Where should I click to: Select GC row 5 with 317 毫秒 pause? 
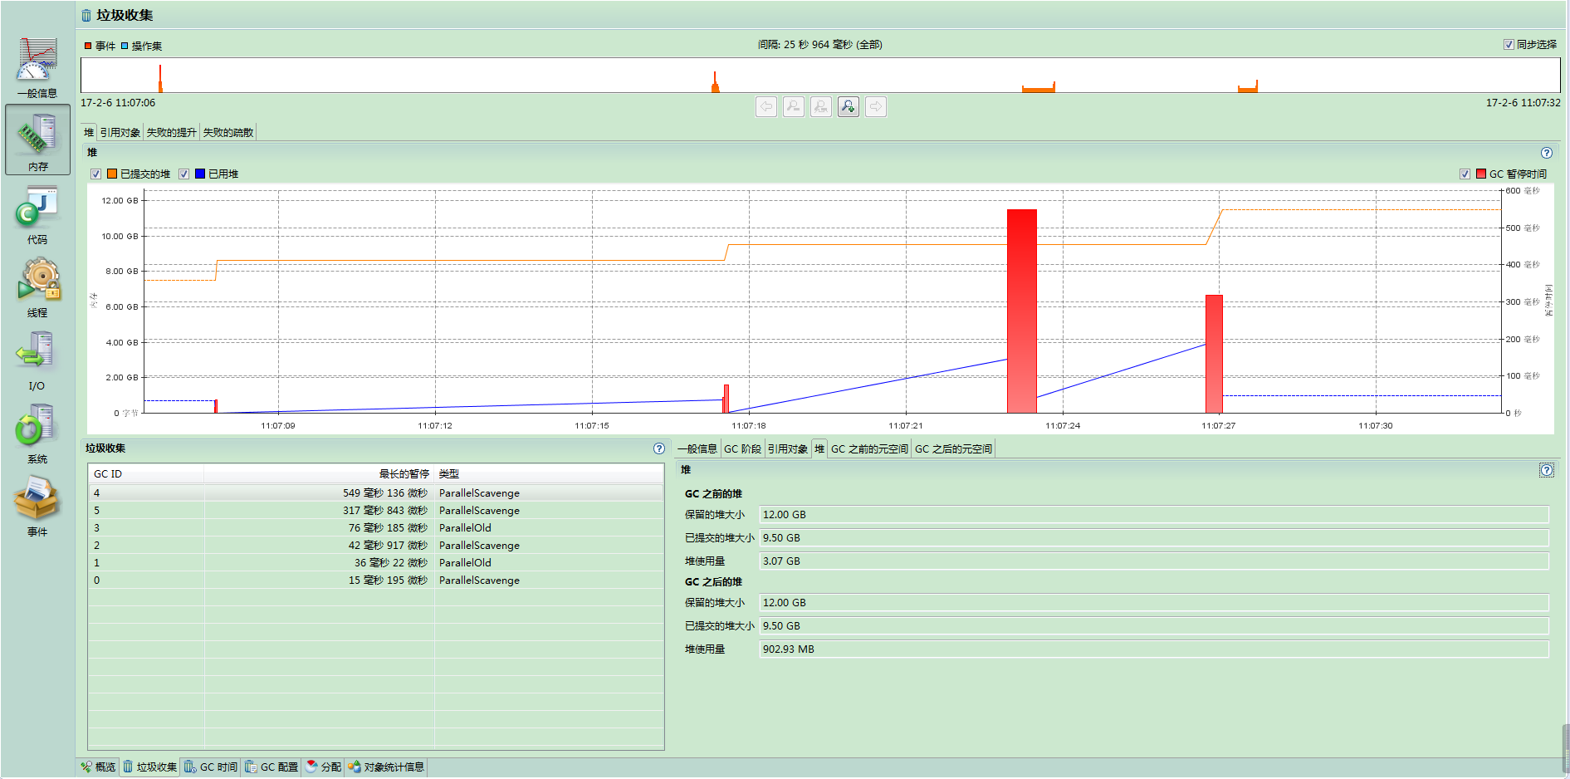(376, 511)
